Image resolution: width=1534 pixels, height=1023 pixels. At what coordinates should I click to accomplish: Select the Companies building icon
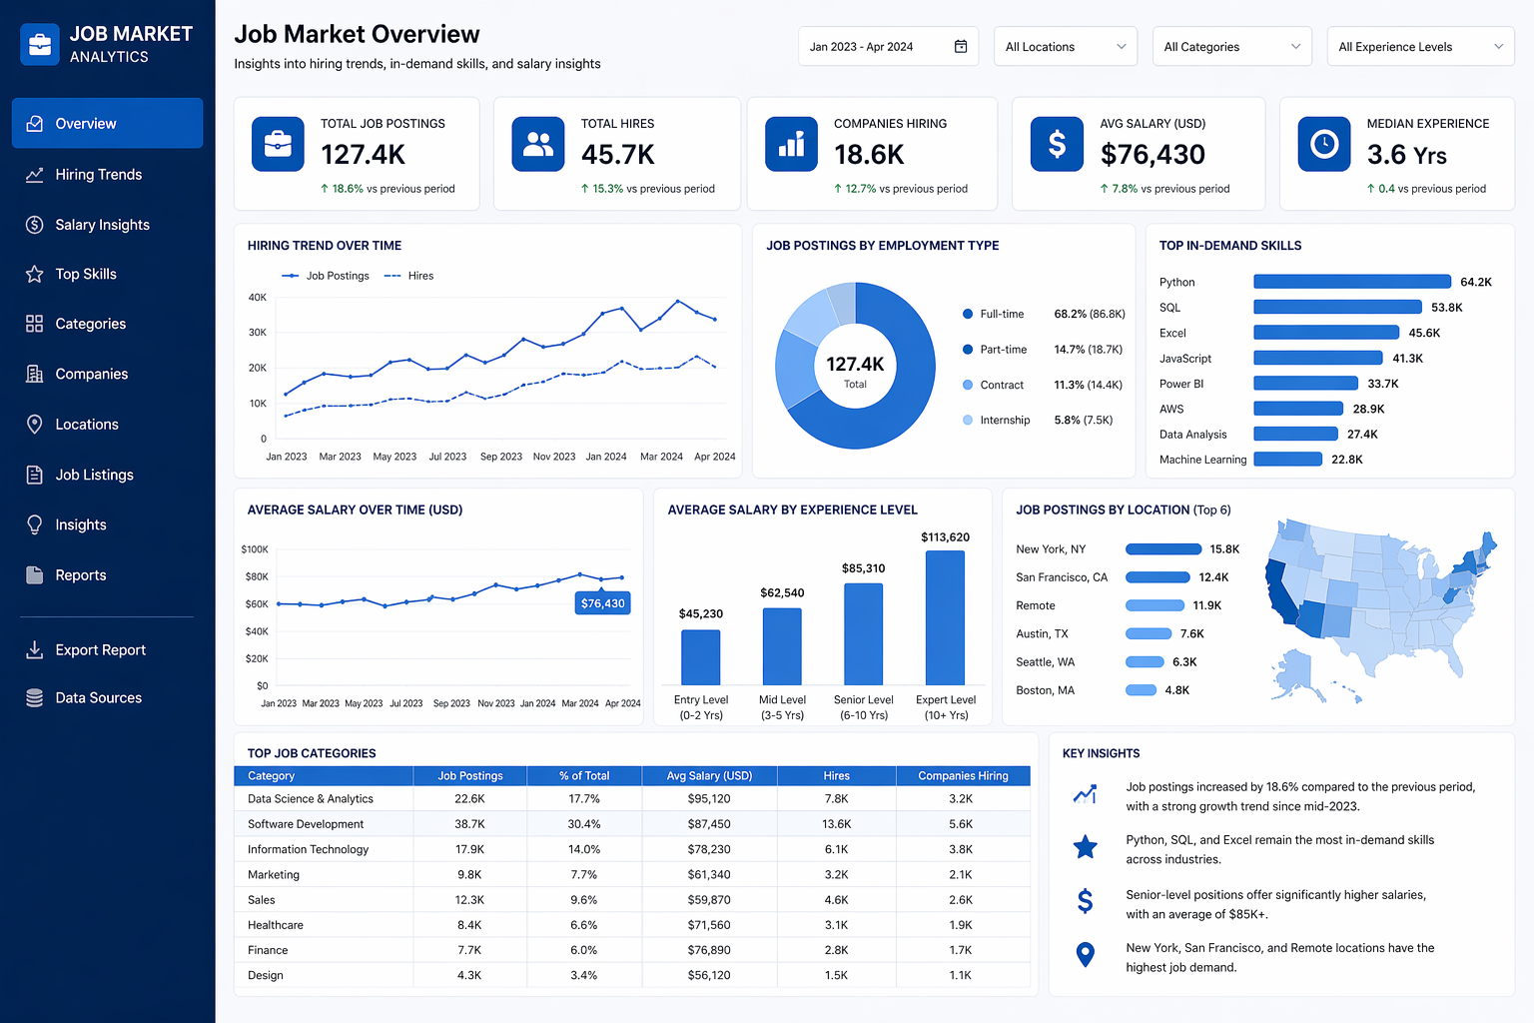click(34, 374)
